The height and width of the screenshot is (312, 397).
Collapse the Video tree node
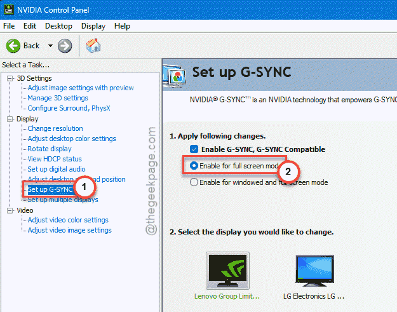tap(10, 210)
